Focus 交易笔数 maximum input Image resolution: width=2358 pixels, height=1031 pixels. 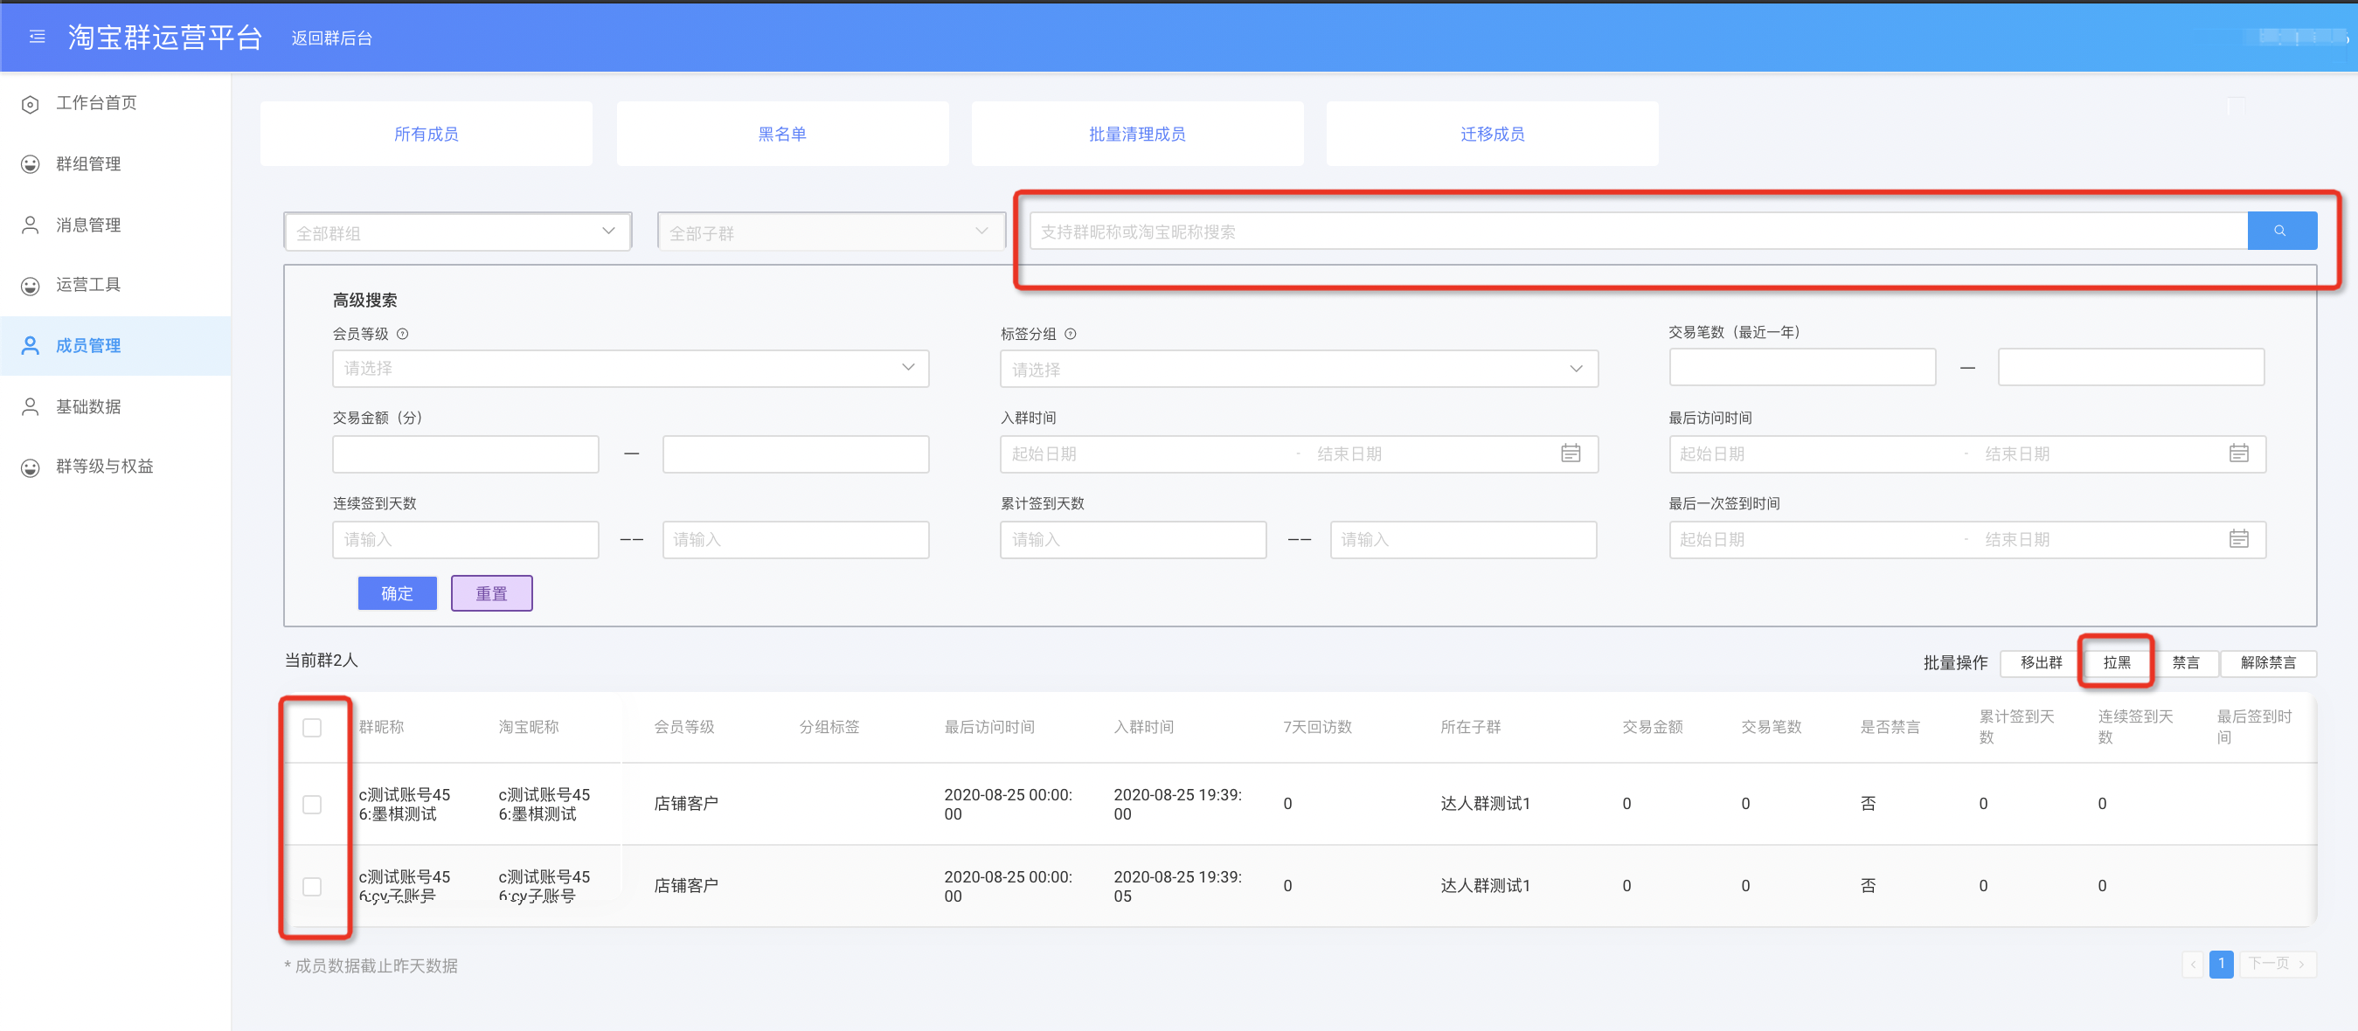[2131, 367]
